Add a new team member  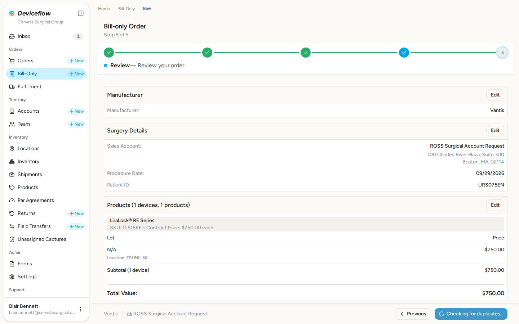click(x=76, y=124)
